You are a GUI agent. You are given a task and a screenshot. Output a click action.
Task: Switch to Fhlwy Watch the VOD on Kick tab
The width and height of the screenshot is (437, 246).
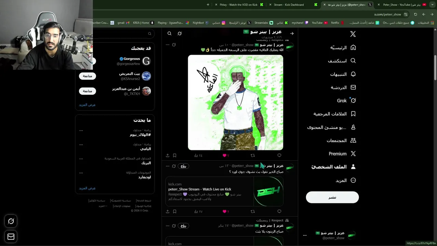pyautogui.click(x=239, y=5)
